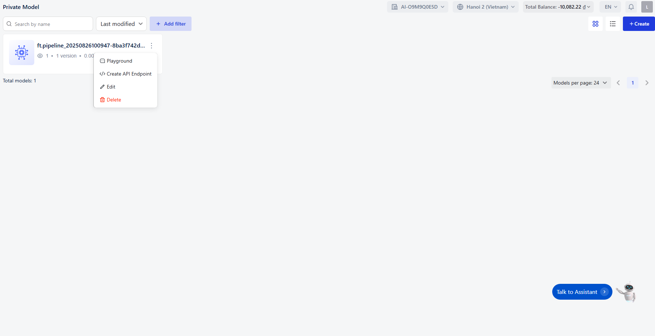Switch to list view layout

click(x=612, y=24)
